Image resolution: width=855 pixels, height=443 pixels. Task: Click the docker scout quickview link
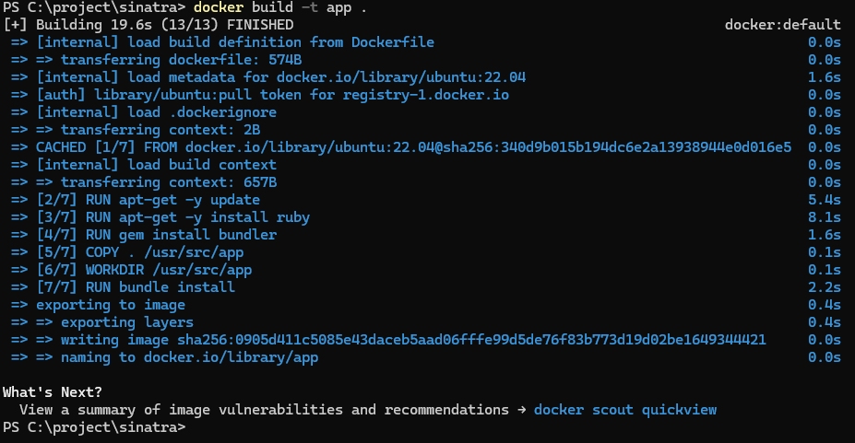624,410
